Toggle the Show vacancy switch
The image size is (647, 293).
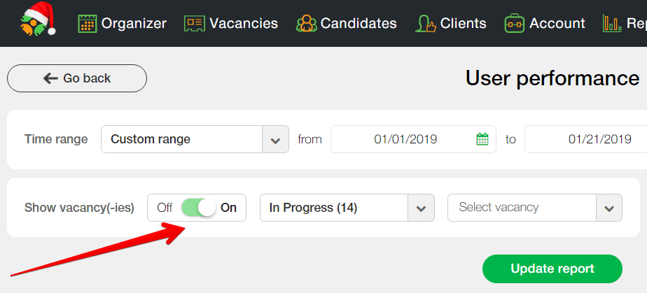click(199, 208)
